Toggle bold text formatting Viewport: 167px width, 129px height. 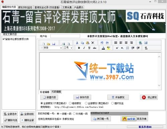(x=79, y=48)
